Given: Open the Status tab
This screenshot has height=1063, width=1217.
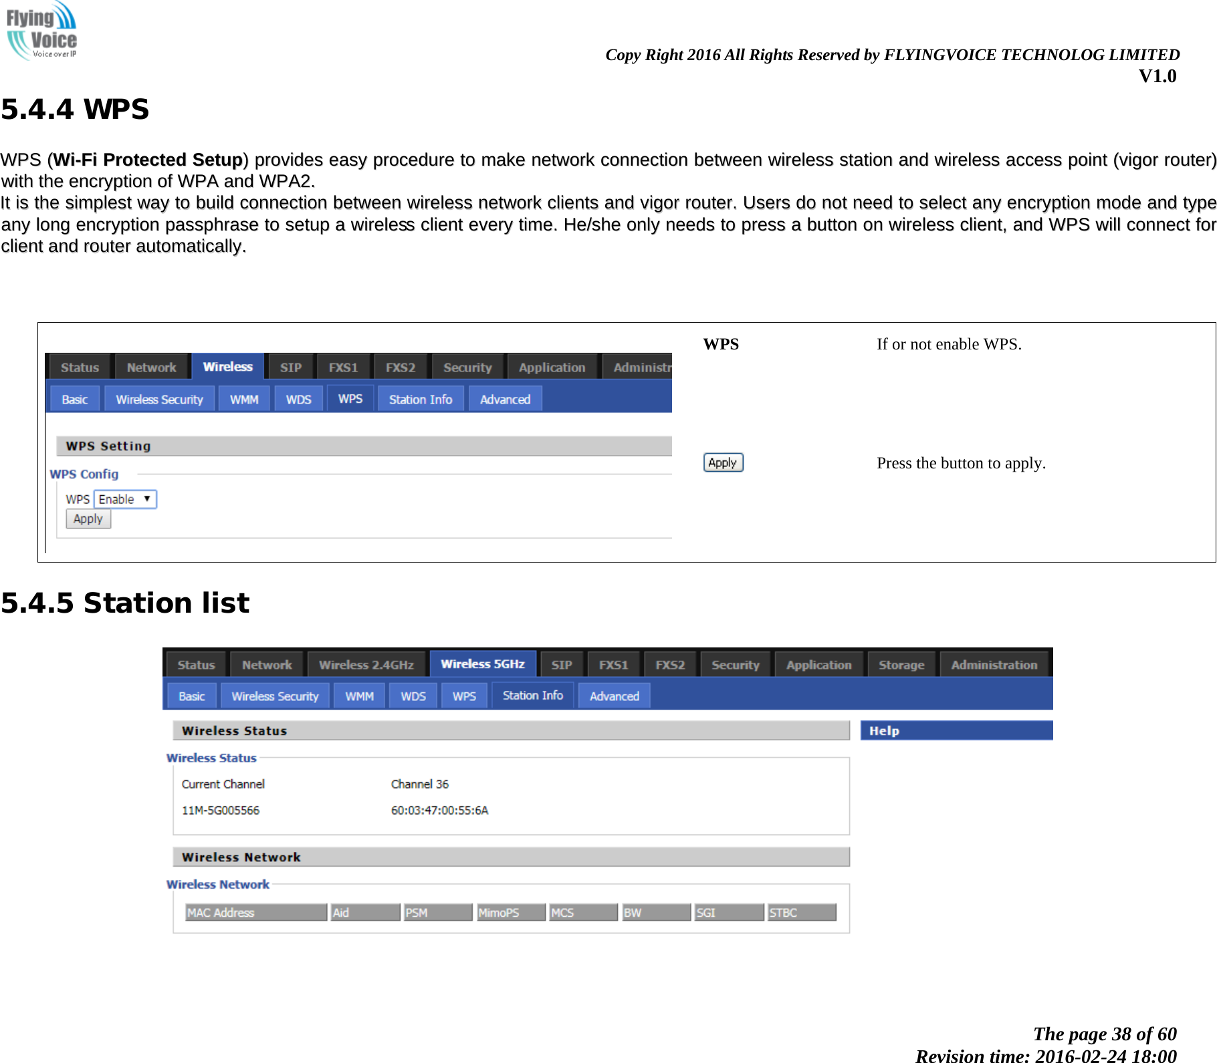Looking at the screenshot, I should click(x=195, y=663).
